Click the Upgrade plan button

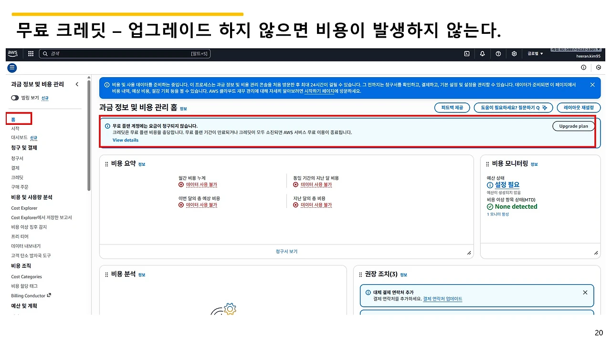(573, 126)
